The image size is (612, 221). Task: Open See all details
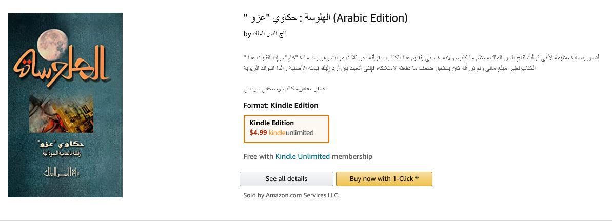[286, 179]
